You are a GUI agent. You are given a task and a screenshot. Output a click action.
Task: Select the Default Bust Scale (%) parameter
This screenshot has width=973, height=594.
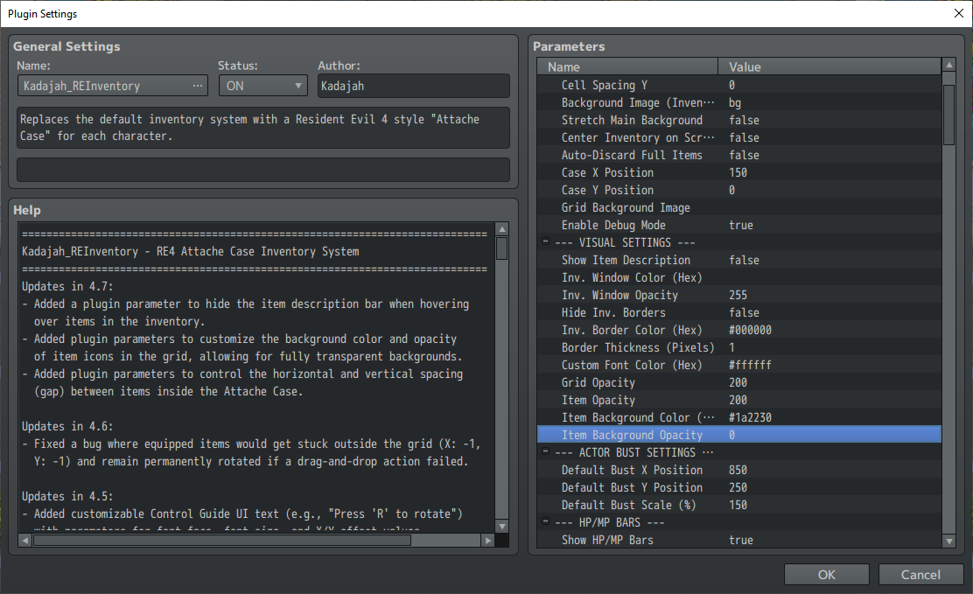[739, 505]
